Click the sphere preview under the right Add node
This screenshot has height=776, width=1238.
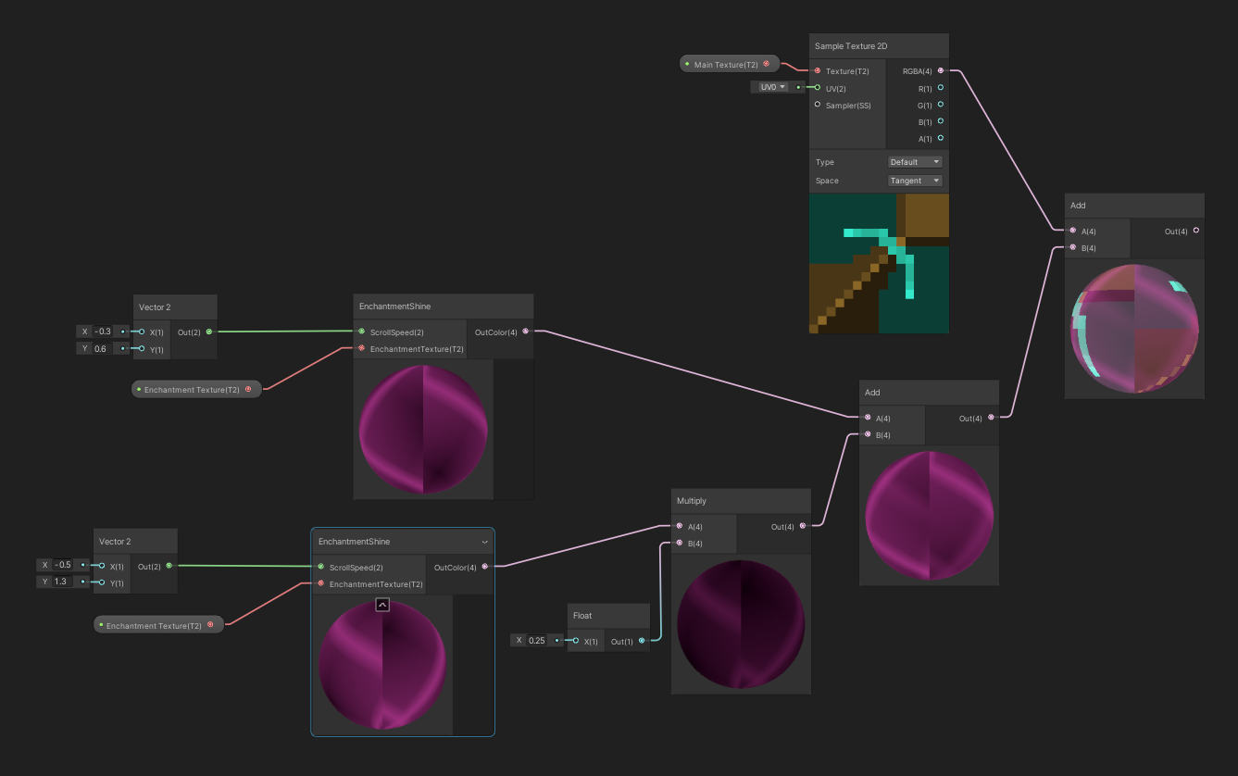point(1133,329)
